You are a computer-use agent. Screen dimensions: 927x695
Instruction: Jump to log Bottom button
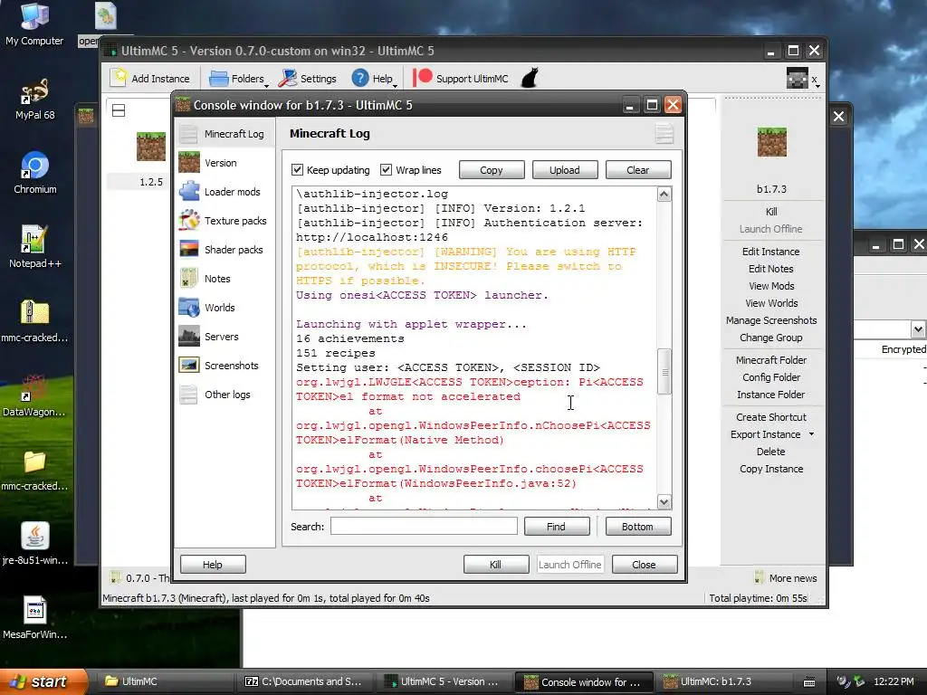(637, 526)
